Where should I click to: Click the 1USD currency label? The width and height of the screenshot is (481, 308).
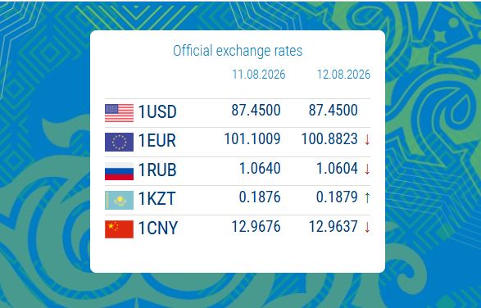coord(157,111)
